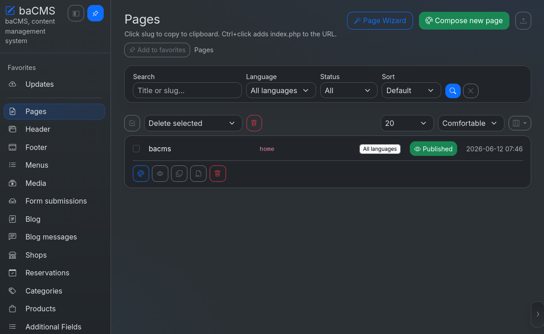Image resolution: width=544 pixels, height=334 pixels.
Task: Duplicate bacms page with copy icon
Action: (x=179, y=174)
